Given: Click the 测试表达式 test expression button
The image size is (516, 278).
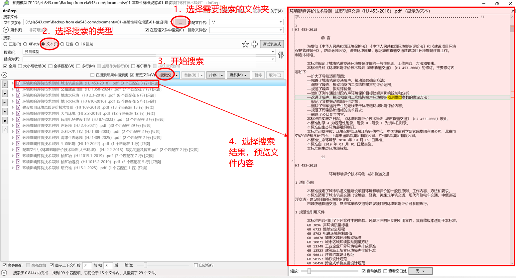Looking at the screenshot, I should [272, 44].
